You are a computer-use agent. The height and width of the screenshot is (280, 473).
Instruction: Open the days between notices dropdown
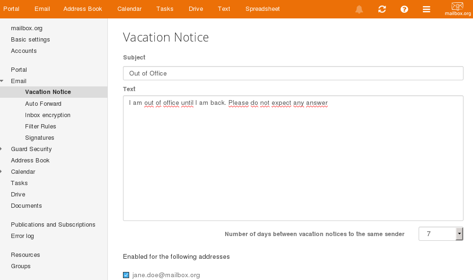[441, 234]
